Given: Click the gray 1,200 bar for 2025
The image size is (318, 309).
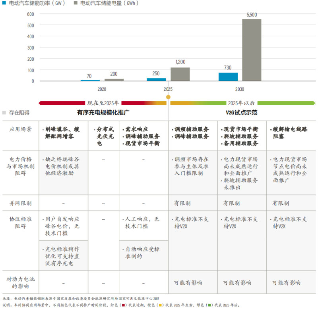Looking at the screenshot, I should tap(180, 74).
